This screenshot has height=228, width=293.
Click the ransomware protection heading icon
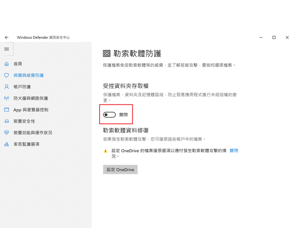(x=107, y=54)
